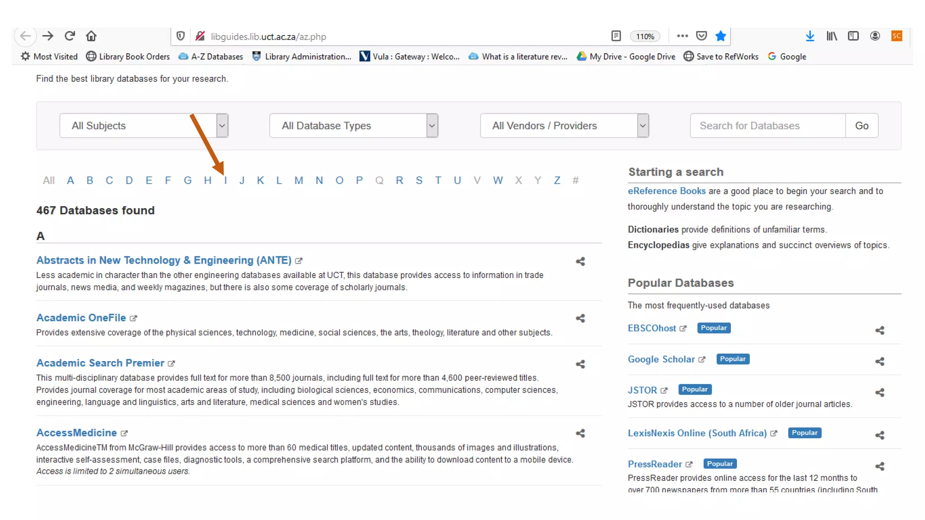Open the Academic Search Premier link
The image size is (925, 520).
tap(100, 363)
